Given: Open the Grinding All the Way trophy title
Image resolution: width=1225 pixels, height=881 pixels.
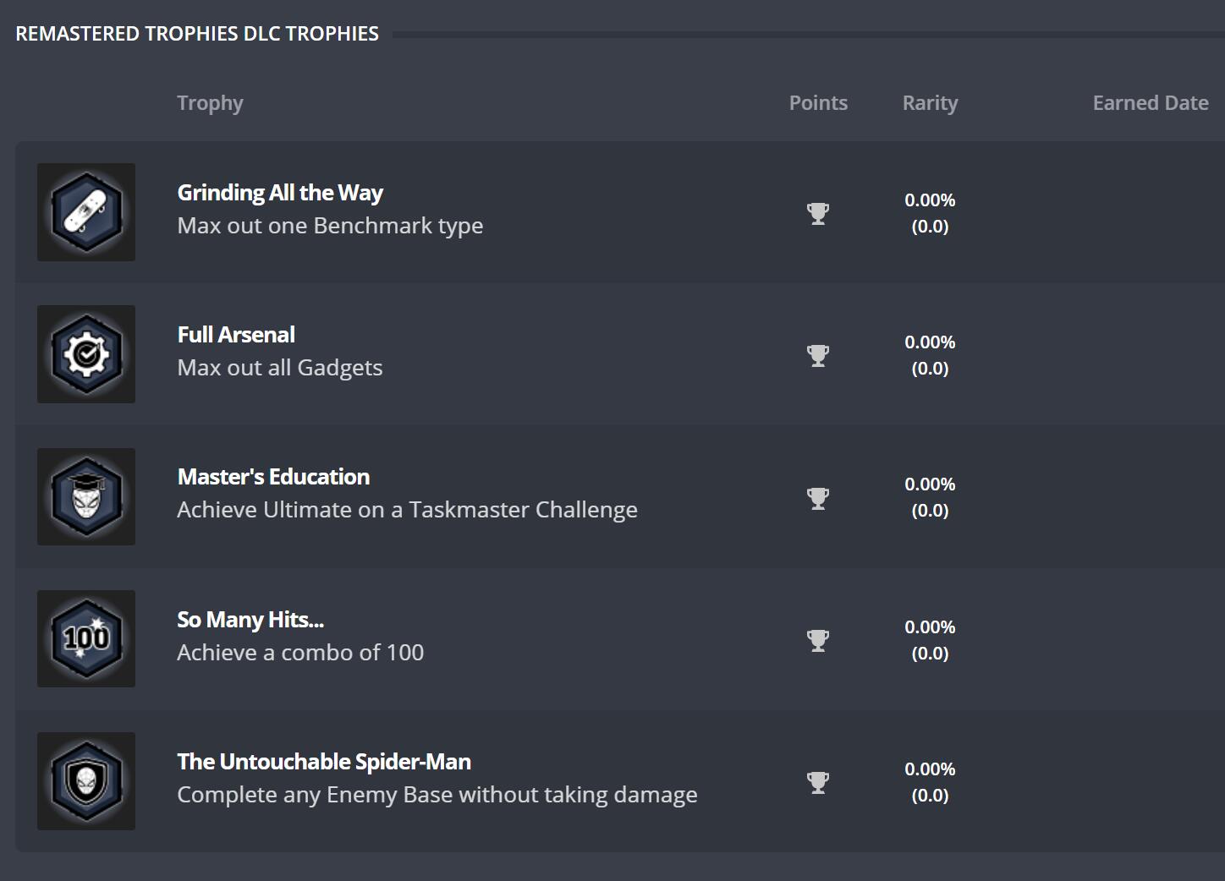Looking at the screenshot, I should point(280,193).
